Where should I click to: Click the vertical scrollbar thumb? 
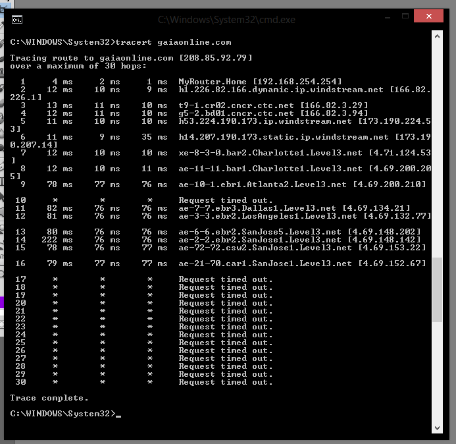(x=437, y=290)
